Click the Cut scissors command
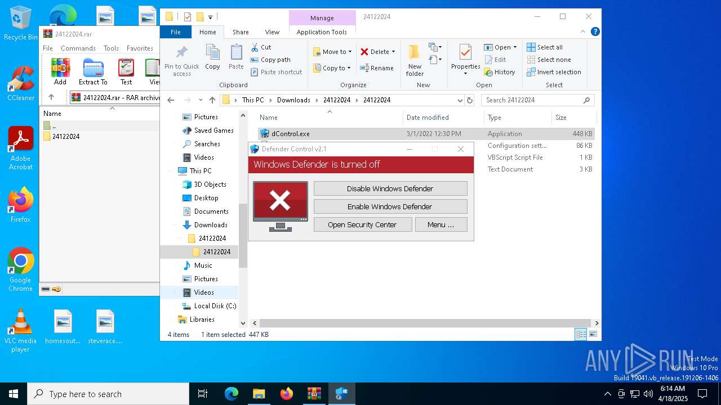Viewport: 721px width, 405px height. point(261,47)
